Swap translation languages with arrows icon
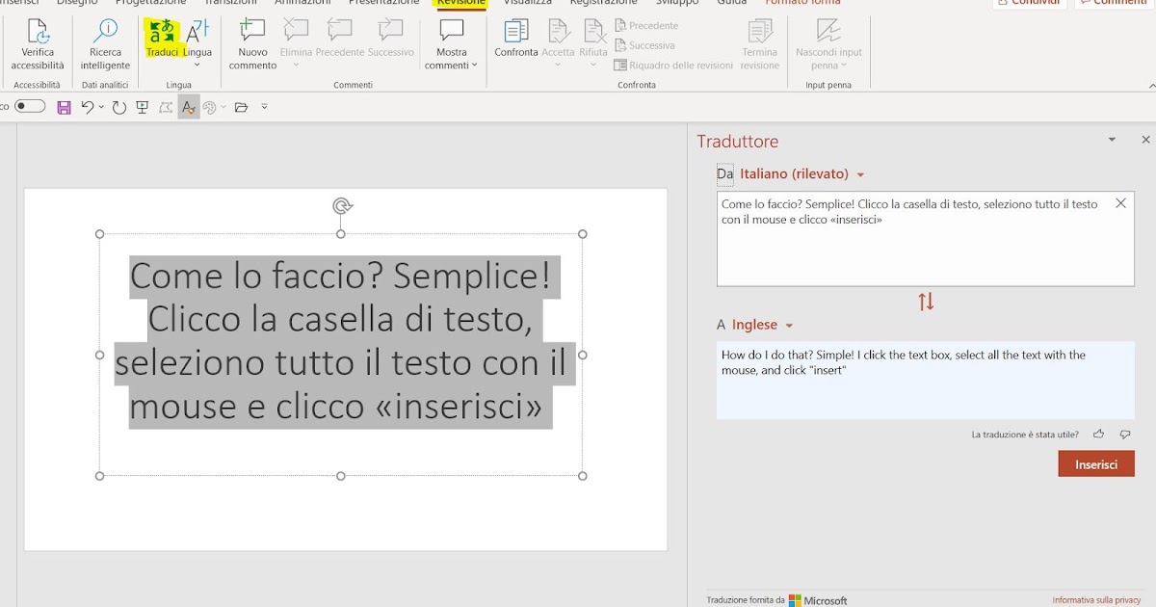The height and width of the screenshot is (607, 1156). (x=926, y=302)
